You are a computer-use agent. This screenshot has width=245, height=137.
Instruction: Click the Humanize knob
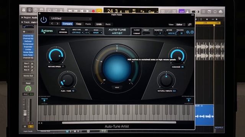(x=177, y=56)
